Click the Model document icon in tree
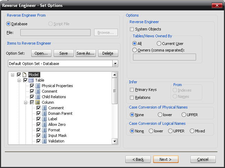 pyautogui.click(x=24, y=75)
